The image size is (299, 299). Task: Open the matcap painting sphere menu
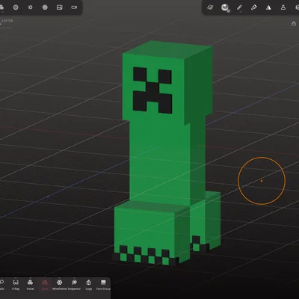point(225,7)
